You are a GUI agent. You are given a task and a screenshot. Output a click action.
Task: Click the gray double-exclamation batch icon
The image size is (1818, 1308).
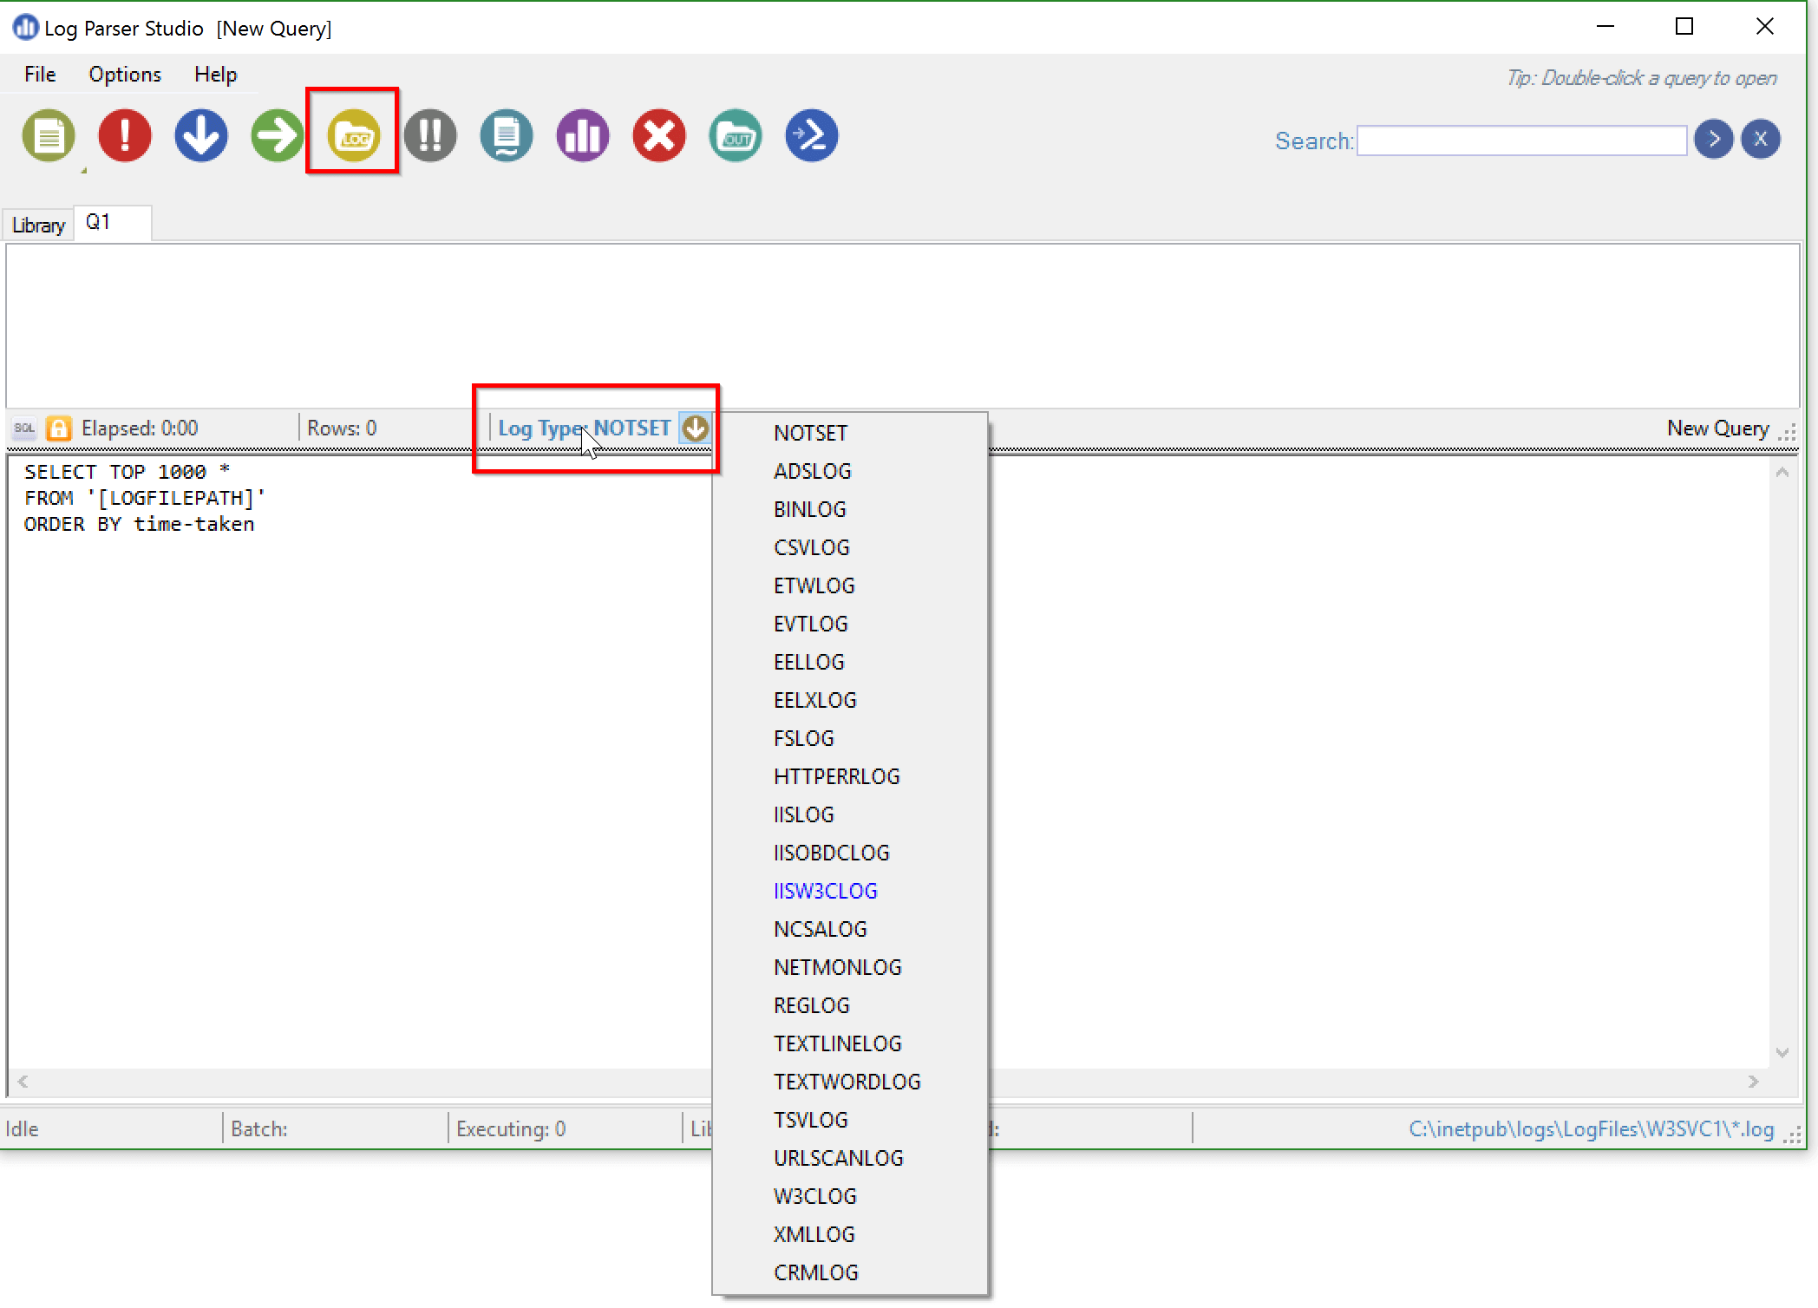click(430, 136)
